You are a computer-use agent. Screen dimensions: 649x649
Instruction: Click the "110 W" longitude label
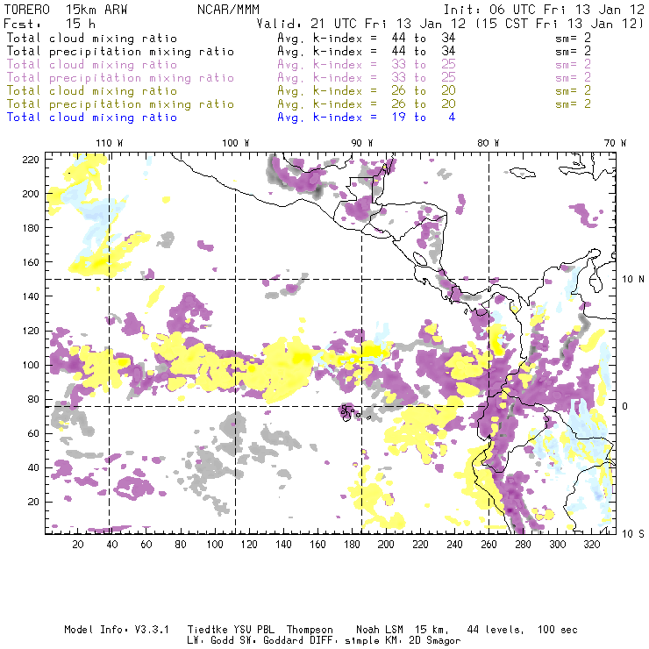point(110,143)
